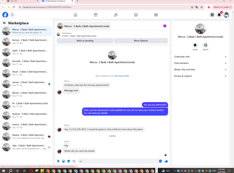Viewport: 234px width, 173px height.
Task: Open the Mecca conversation in list
Action: pos(26,31)
